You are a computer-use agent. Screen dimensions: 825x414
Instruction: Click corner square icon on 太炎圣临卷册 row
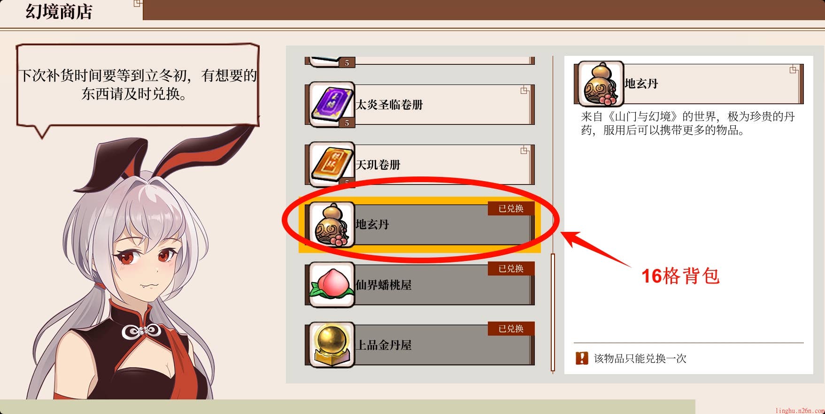524,90
